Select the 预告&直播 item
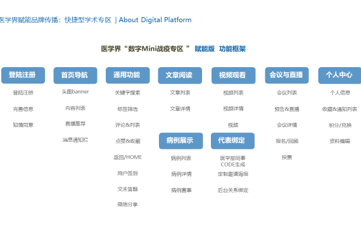361x228 pixels. tap(287, 109)
